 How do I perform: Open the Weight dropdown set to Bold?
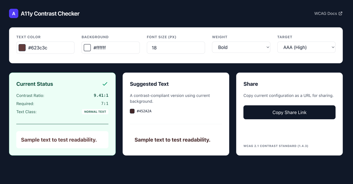tap(241, 47)
